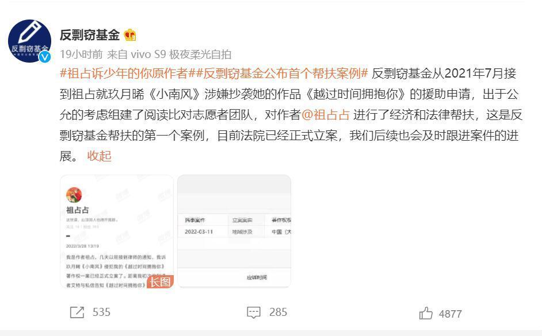Click the gold crown membership badge
The height and width of the screenshot is (336, 542).
tap(130, 35)
